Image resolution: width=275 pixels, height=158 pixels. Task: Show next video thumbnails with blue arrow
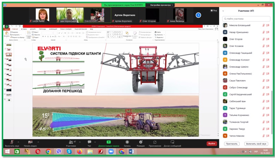pos(198,15)
